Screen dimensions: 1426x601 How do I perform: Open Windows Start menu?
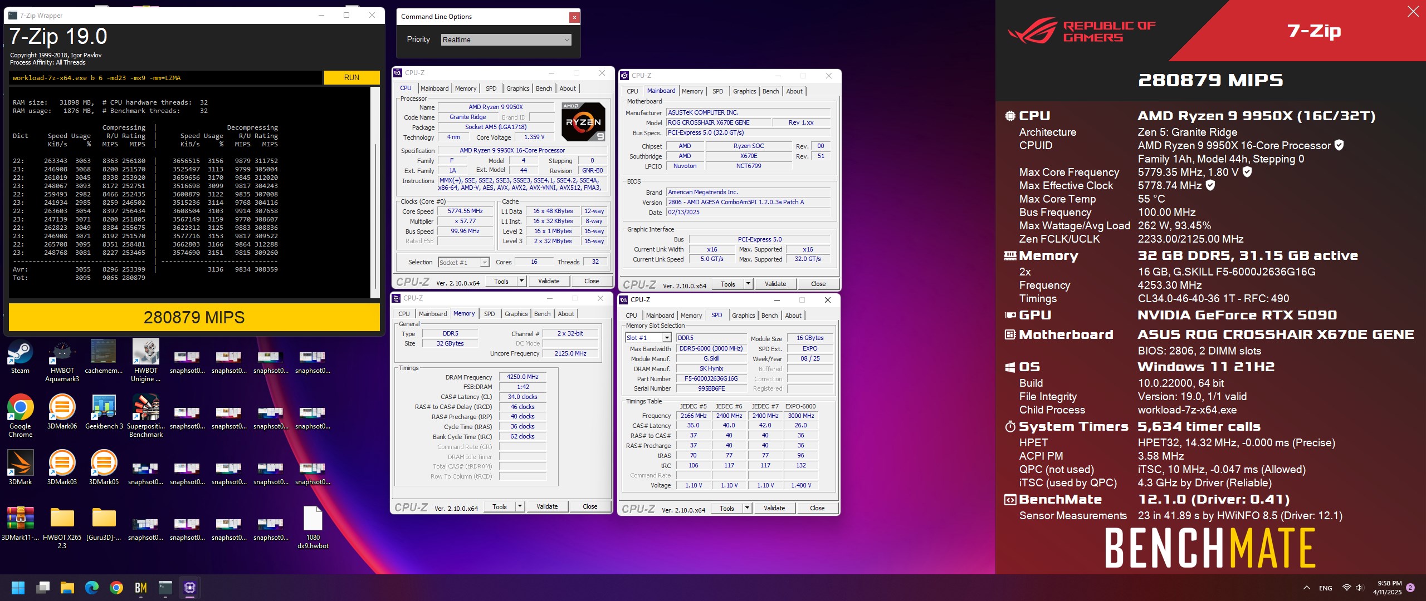[18, 588]
